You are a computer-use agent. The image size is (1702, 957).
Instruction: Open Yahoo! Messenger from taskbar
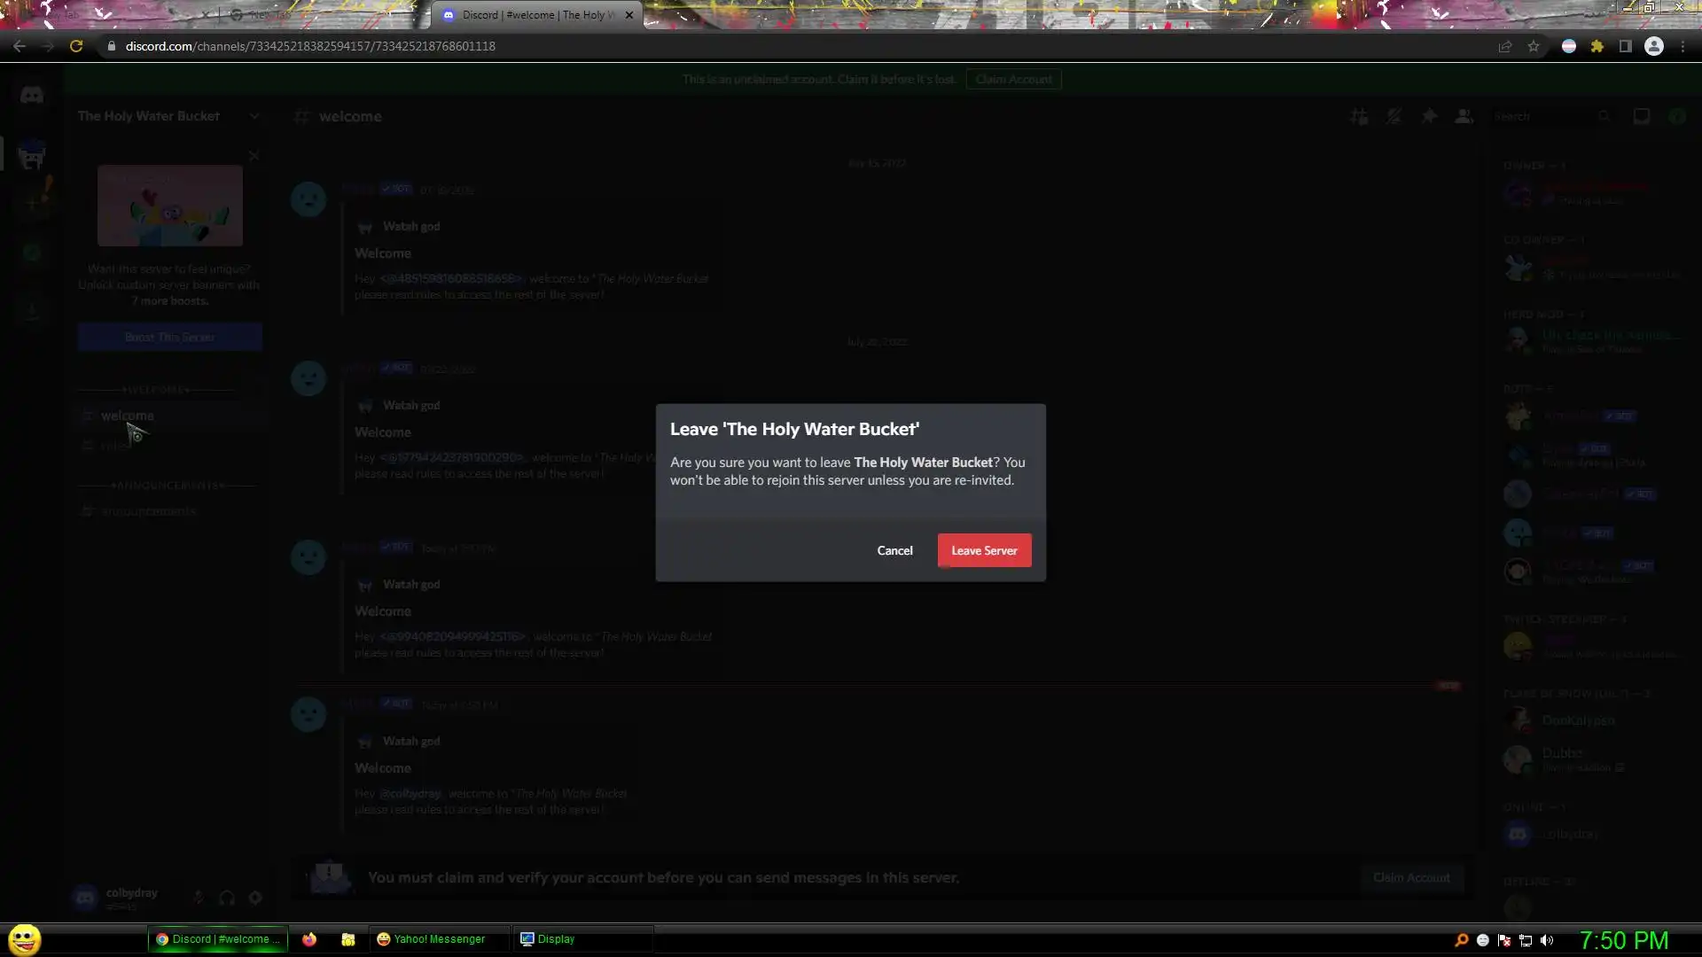pyautogui.click(x=432, y=939)
